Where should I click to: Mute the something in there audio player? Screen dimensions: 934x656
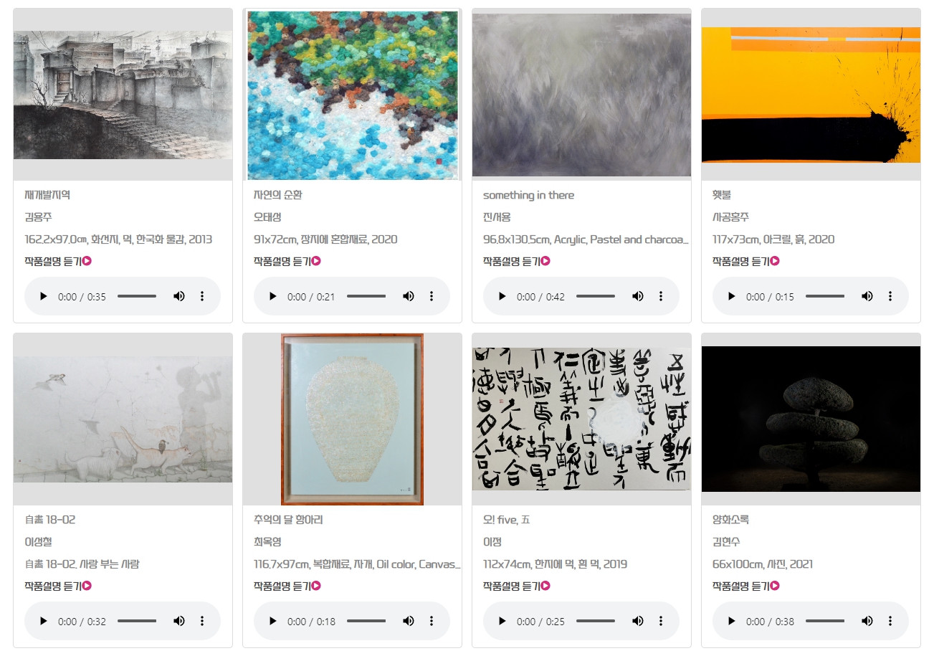click(638, 296)
